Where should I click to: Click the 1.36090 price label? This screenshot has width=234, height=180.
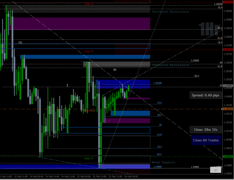click(x=218, y=4)
